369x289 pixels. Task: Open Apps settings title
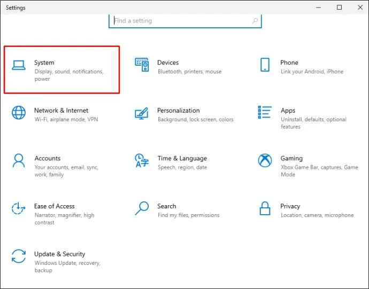pos(288,111)
